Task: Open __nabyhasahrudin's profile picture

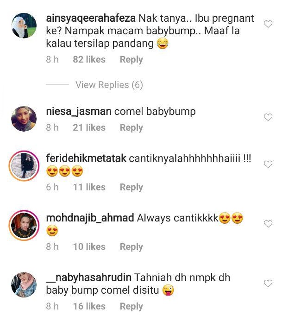Action: 24,284
